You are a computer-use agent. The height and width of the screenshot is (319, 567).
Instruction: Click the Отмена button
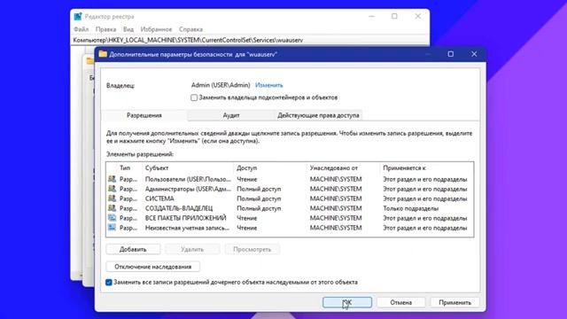[401, 302]
